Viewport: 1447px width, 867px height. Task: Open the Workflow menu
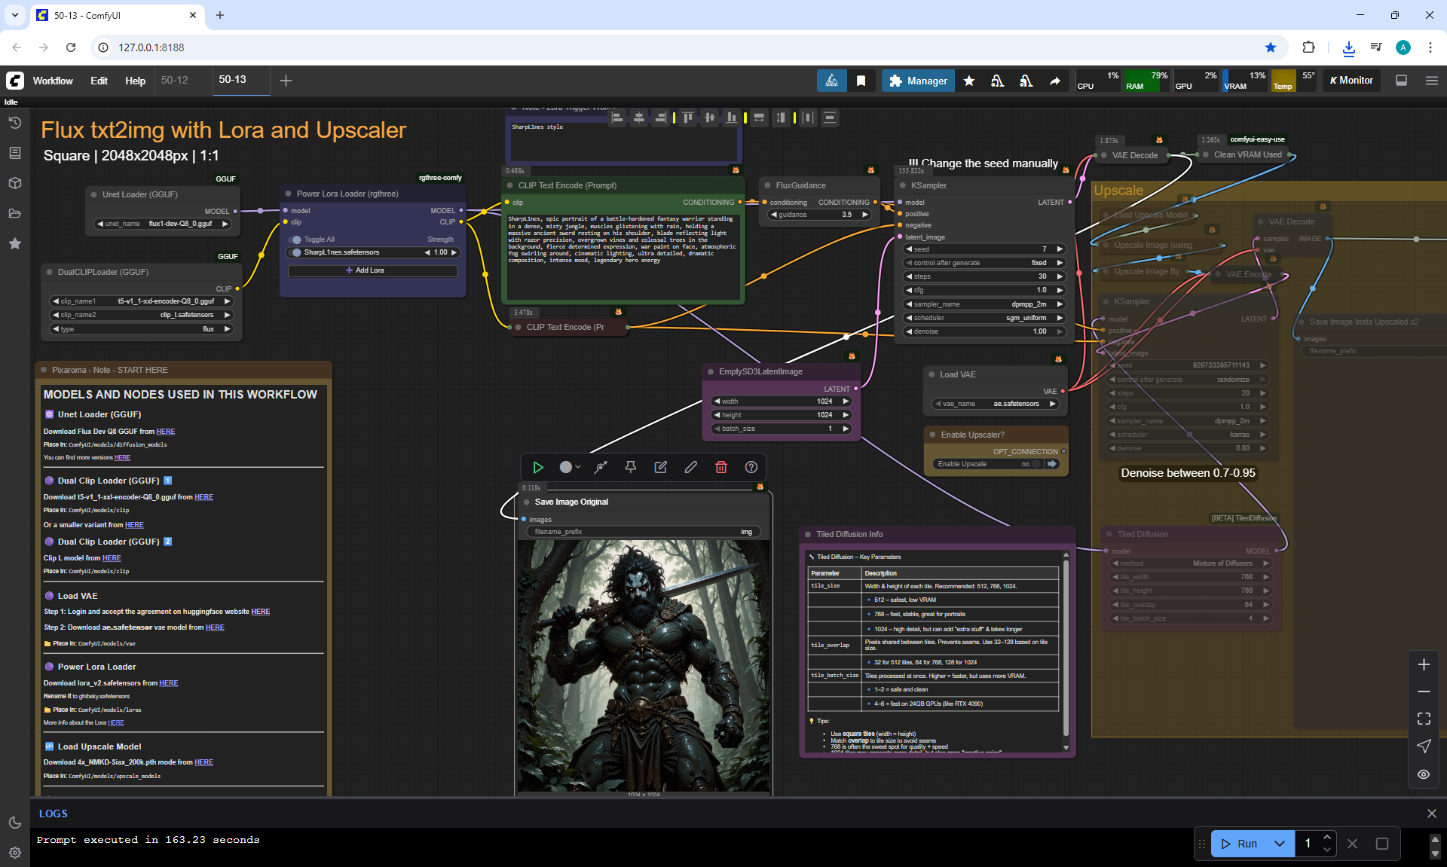[53, 81]
